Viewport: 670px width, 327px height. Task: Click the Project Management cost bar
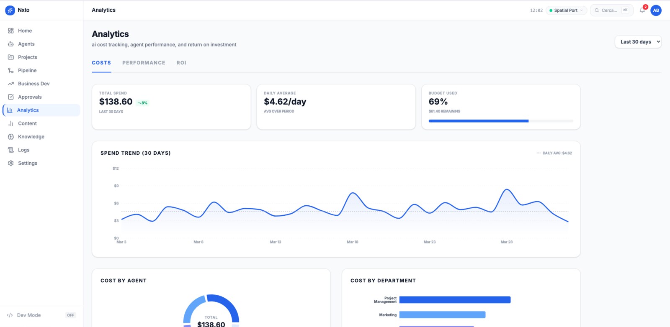click(x=455, y=300)
